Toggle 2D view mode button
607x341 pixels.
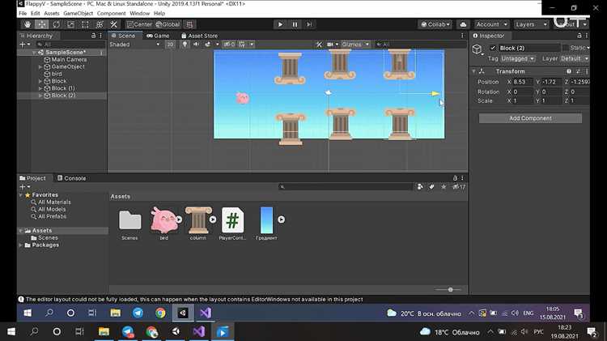click(x=170, y=45)
